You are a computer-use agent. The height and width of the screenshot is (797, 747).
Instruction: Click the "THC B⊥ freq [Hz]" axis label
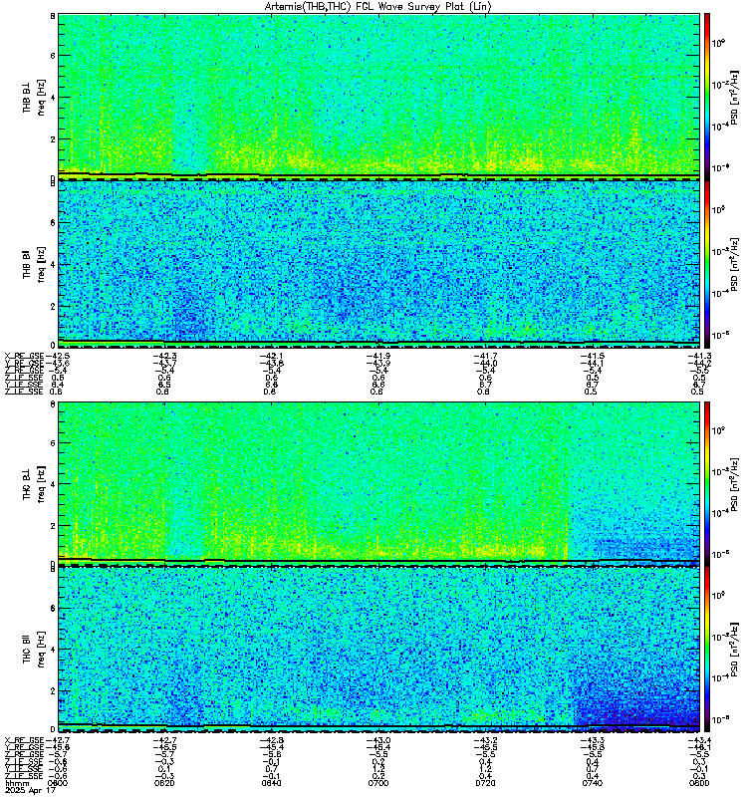(34, 483)
